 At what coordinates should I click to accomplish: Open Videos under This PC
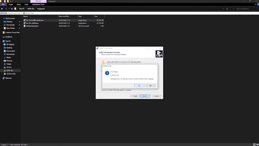(9, 64)
